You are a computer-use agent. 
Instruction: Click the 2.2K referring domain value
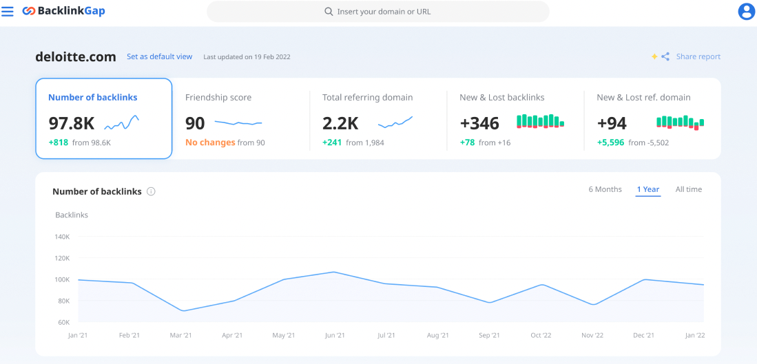[x=340, y=123]
